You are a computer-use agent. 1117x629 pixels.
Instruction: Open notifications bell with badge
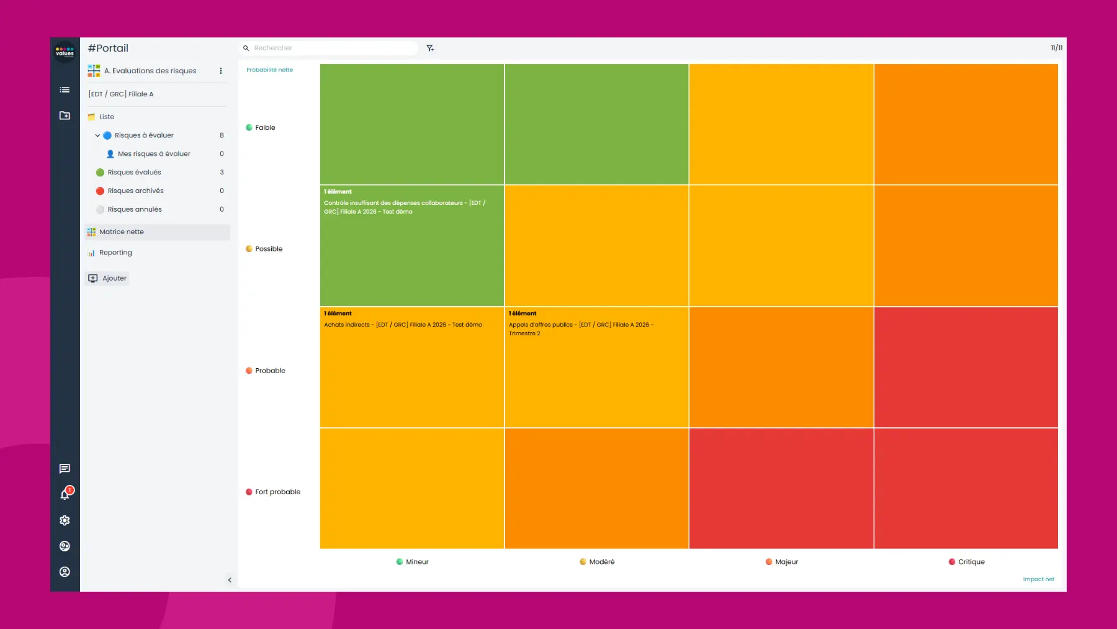(x=64, y=494)
